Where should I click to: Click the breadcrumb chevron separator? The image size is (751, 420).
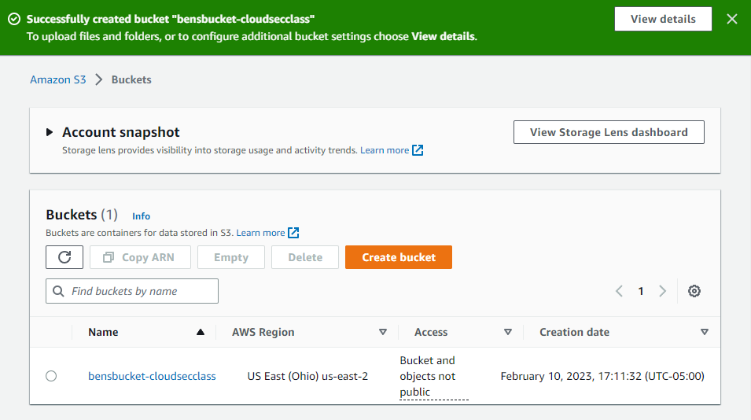point(99,79)
